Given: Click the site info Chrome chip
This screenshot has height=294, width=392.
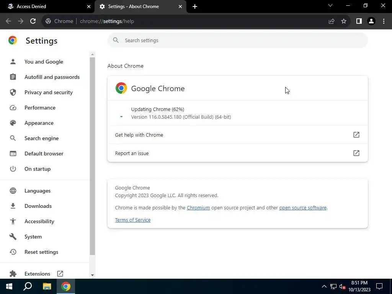Looking at the screenshot, I should [59, 21].
